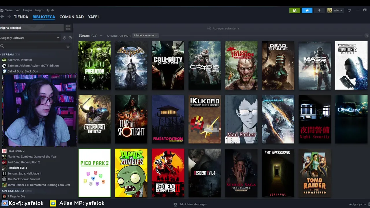
Task: Select Batman: Arkham Asylum GOTY Edition in sidebar
Action: pos(33,66)
